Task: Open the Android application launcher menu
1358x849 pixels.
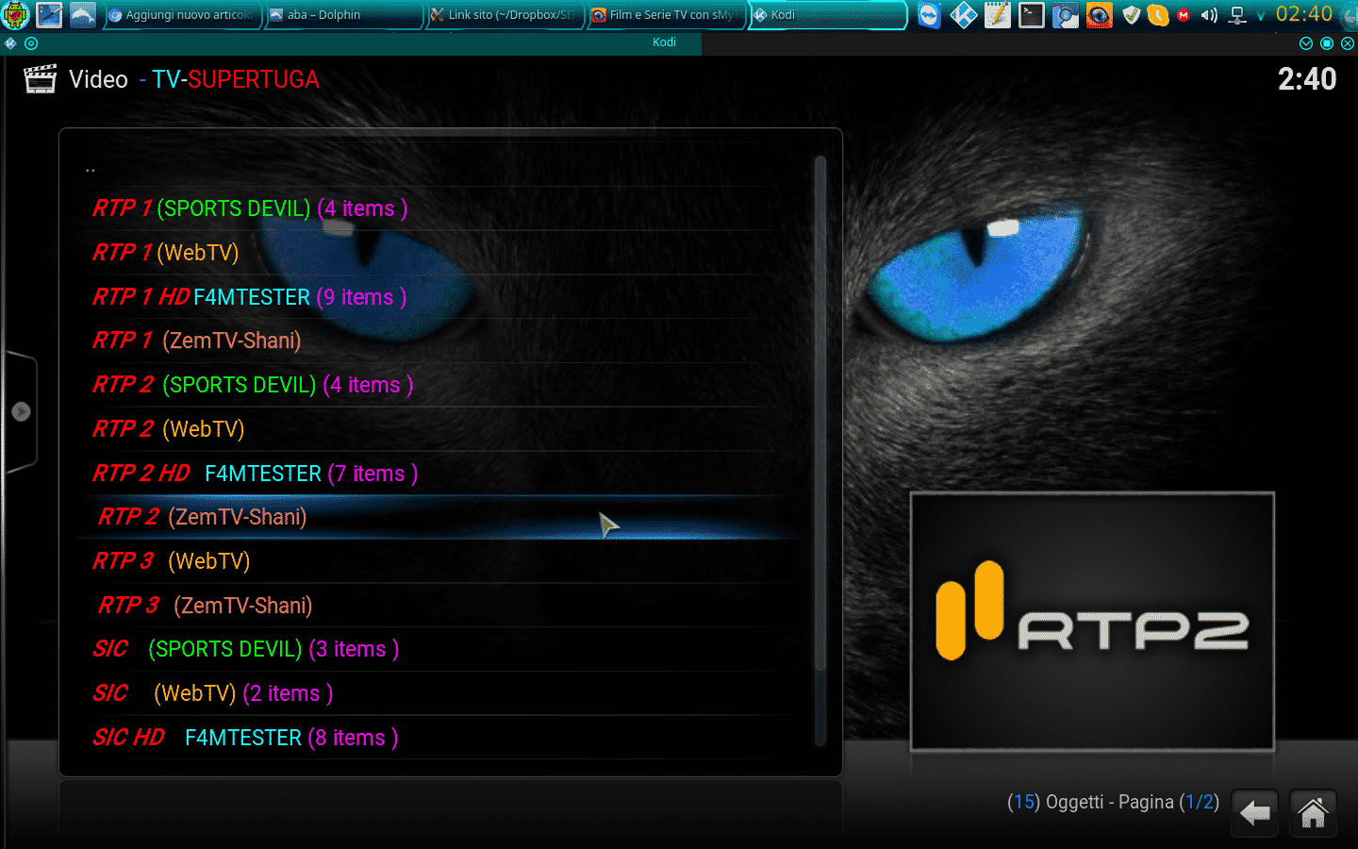Action: coord(15,15)
